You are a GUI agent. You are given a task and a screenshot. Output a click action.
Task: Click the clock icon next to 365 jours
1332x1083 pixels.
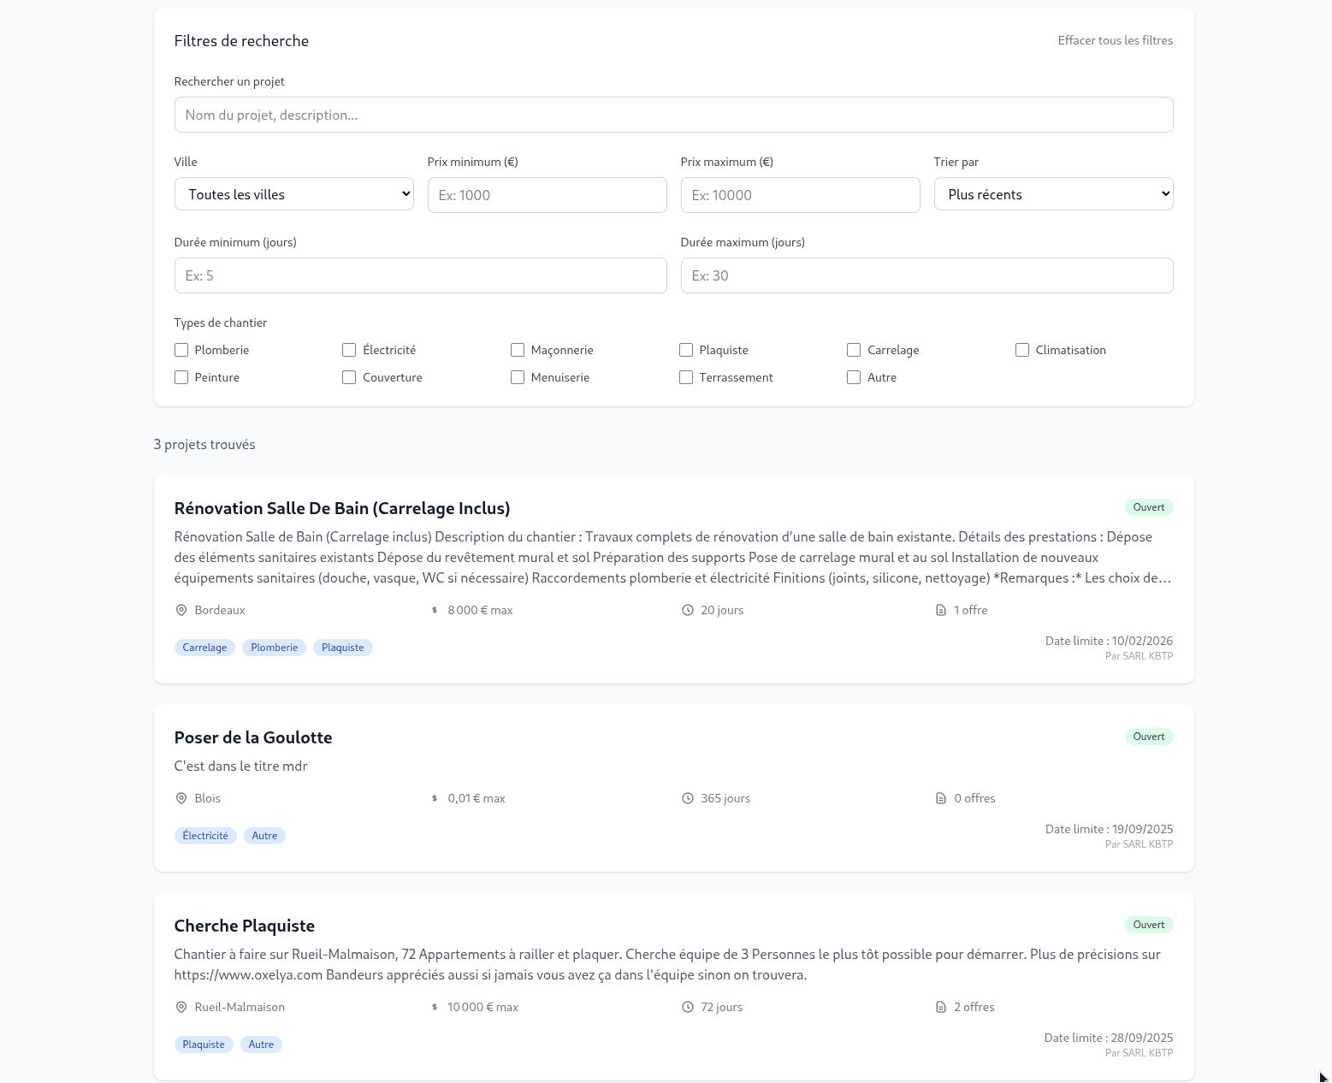688,798
